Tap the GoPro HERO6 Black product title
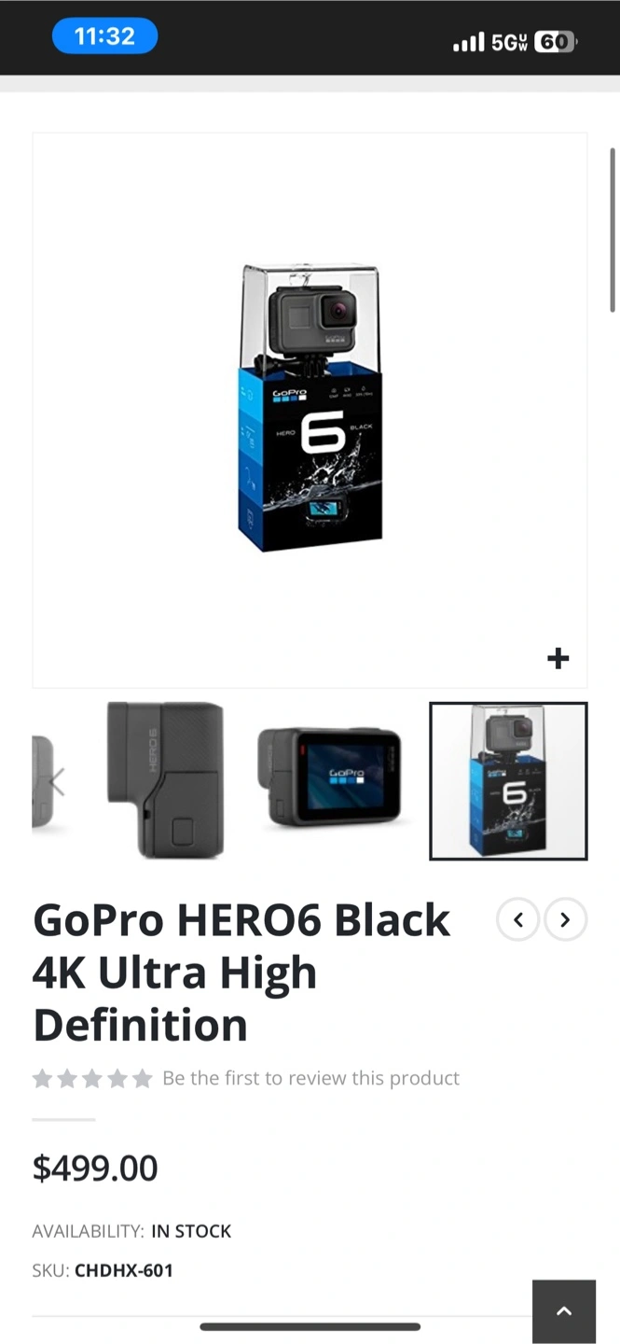 pyautogui.click(x=241, y=973)
